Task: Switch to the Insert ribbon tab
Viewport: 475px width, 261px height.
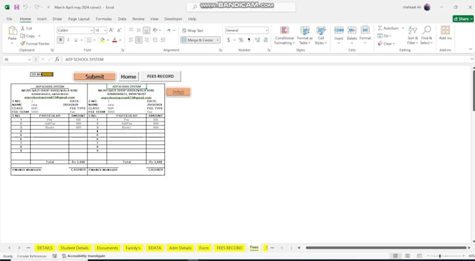Action: click(42, 19)
